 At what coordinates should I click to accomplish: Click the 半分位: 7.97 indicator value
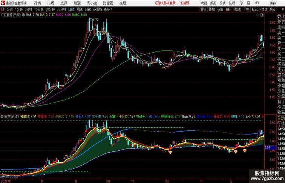(x=127, y=116)
